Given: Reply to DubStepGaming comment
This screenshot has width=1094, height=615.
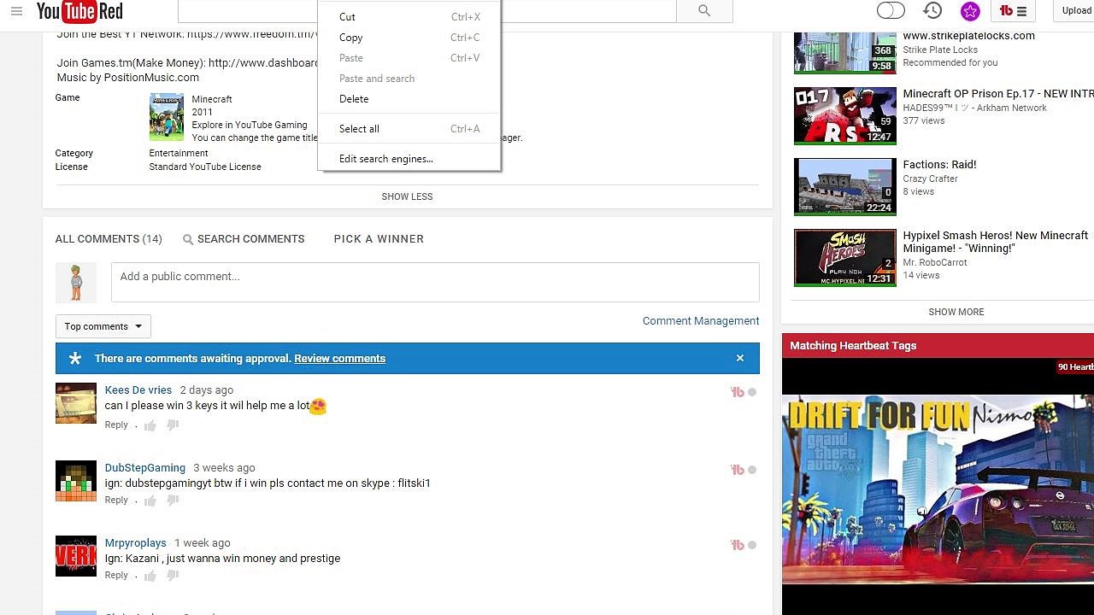Looking at the screenshot, I should (116, 500).
